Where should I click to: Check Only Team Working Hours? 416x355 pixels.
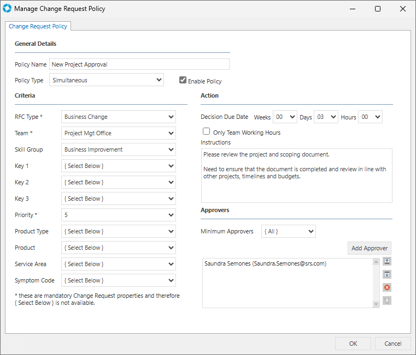207,131
